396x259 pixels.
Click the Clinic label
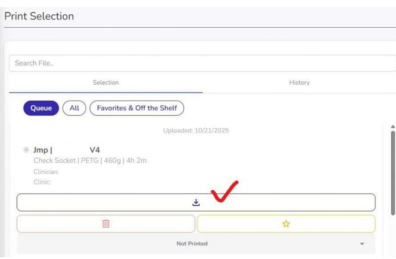42,182
